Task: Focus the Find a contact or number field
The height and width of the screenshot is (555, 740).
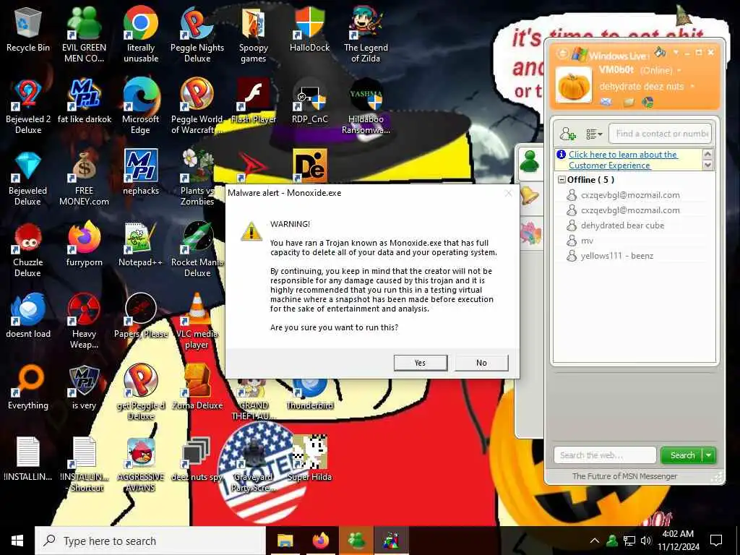Action: tap(661, 134)
